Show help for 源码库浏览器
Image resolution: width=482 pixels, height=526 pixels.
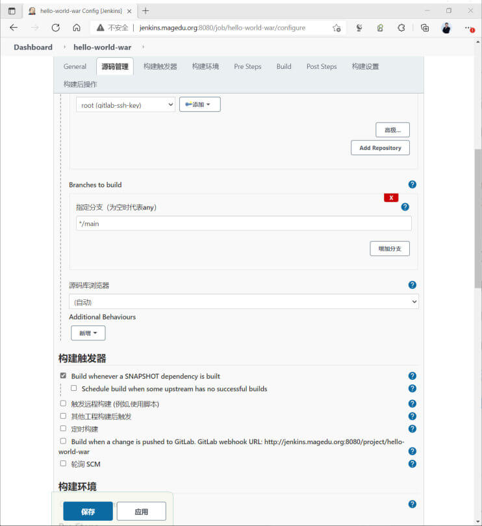tap(412, 285)
